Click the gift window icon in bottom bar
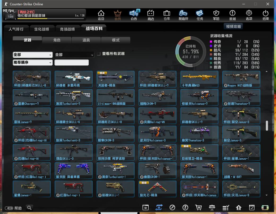 pyautogui.click(x=145, y=208)
